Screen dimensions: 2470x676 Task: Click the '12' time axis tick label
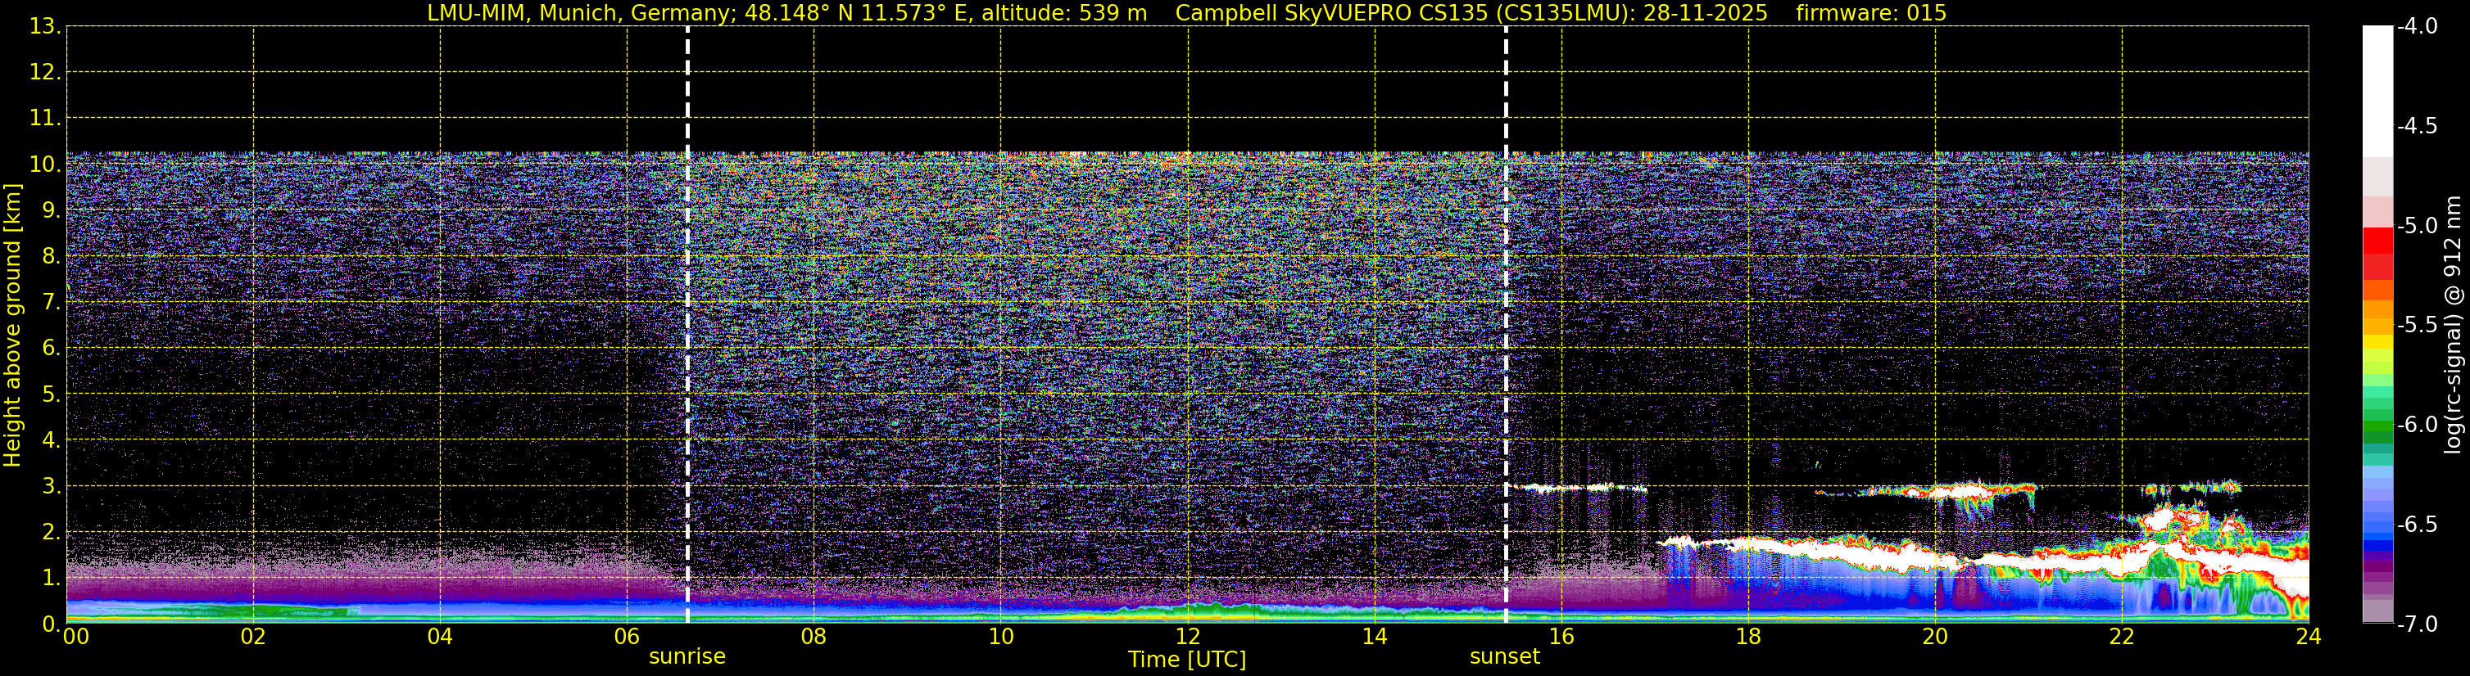tap(1187, 637)
